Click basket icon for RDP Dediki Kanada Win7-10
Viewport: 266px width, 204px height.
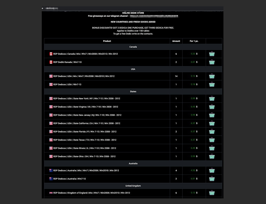pos(212,62)
